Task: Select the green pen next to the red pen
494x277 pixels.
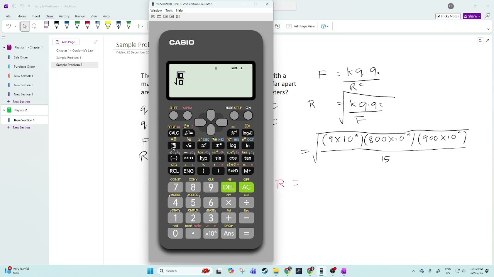Action: tap(77, 26)
